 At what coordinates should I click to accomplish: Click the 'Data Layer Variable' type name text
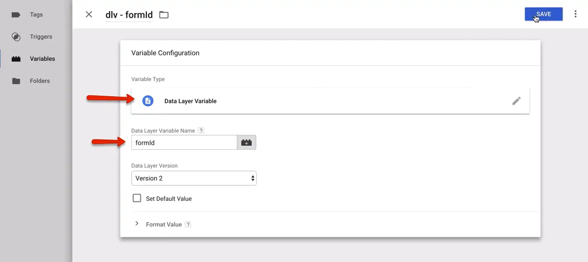point(190,101)
